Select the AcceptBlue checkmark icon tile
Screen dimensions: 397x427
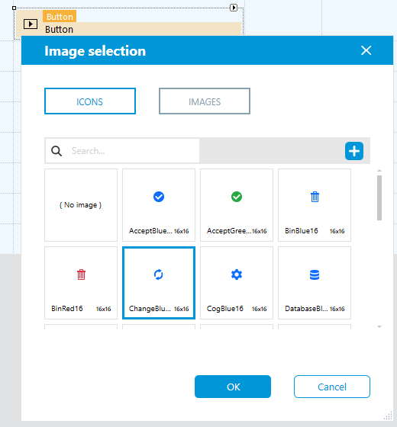(x=159, y=205)
